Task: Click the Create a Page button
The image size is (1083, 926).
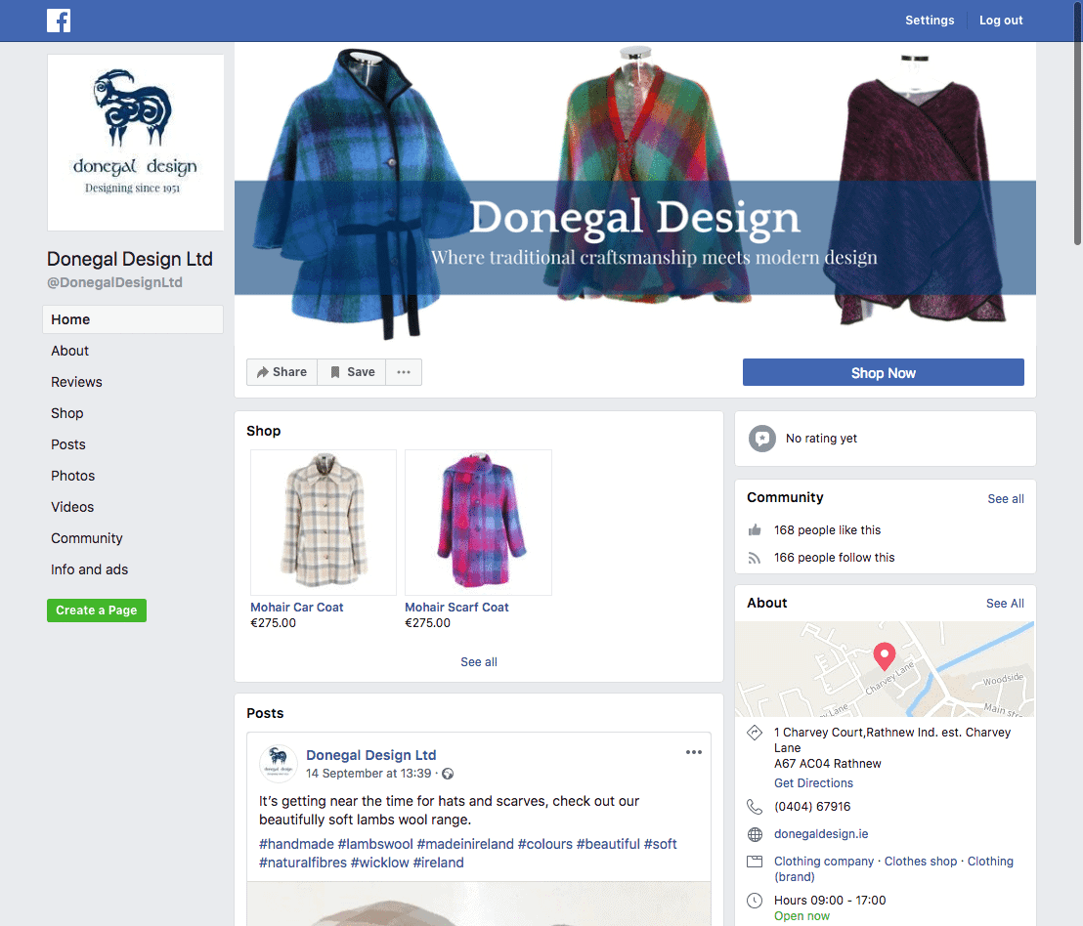Action: [x=97, y=610]
